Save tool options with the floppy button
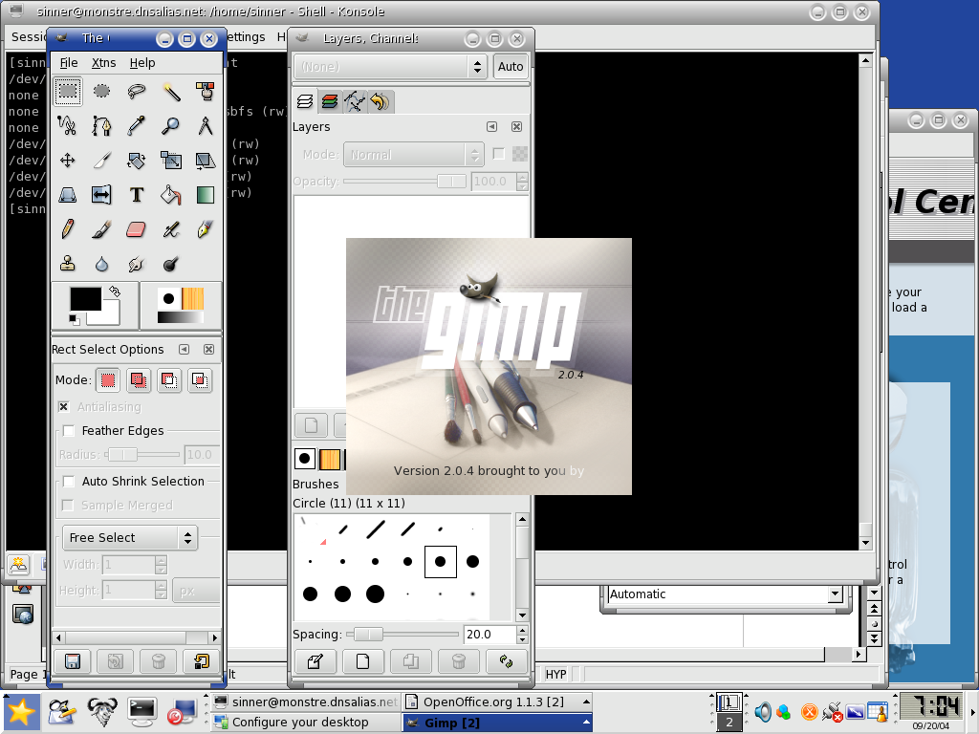This screenshot has height=734, width=979. 73,661
